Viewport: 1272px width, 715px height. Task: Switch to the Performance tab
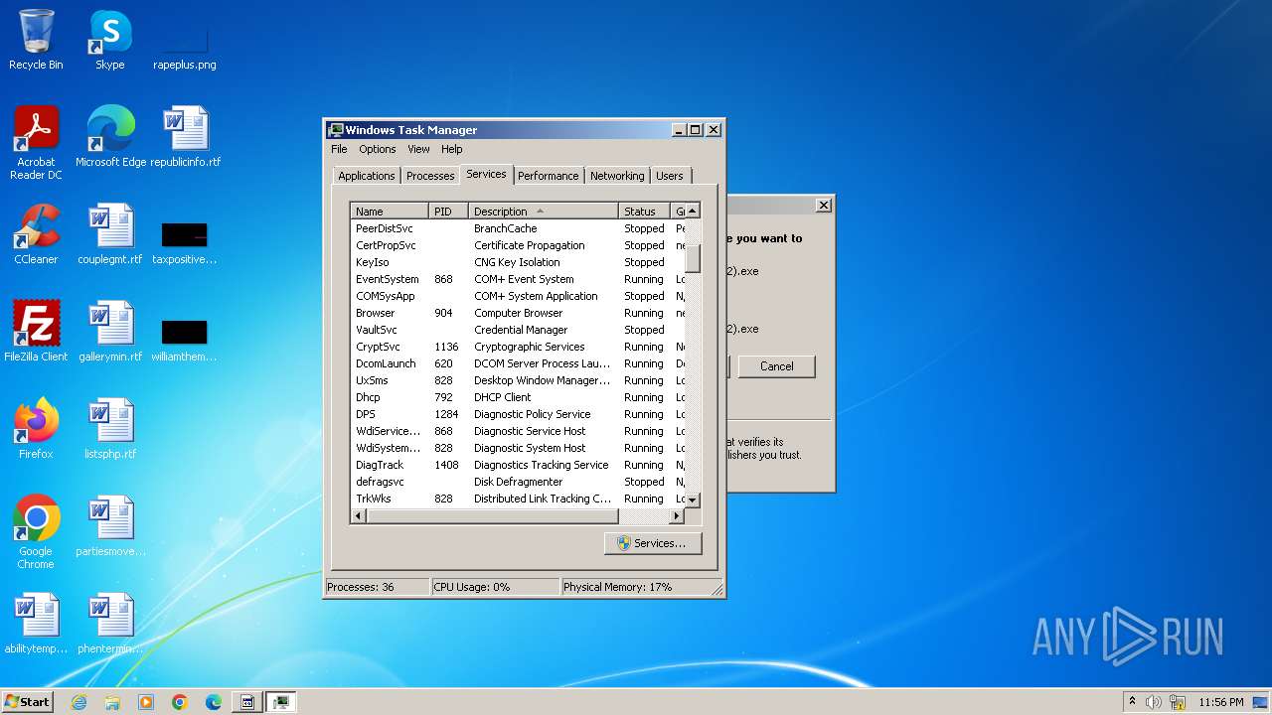coord(549,176)
